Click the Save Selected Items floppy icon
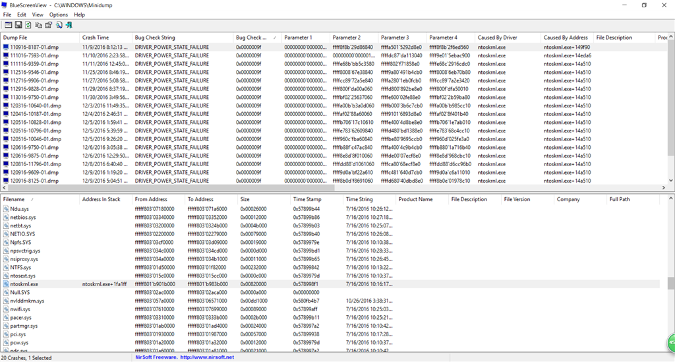The height and width of the screenshot is (362, 675). point(18,25)
